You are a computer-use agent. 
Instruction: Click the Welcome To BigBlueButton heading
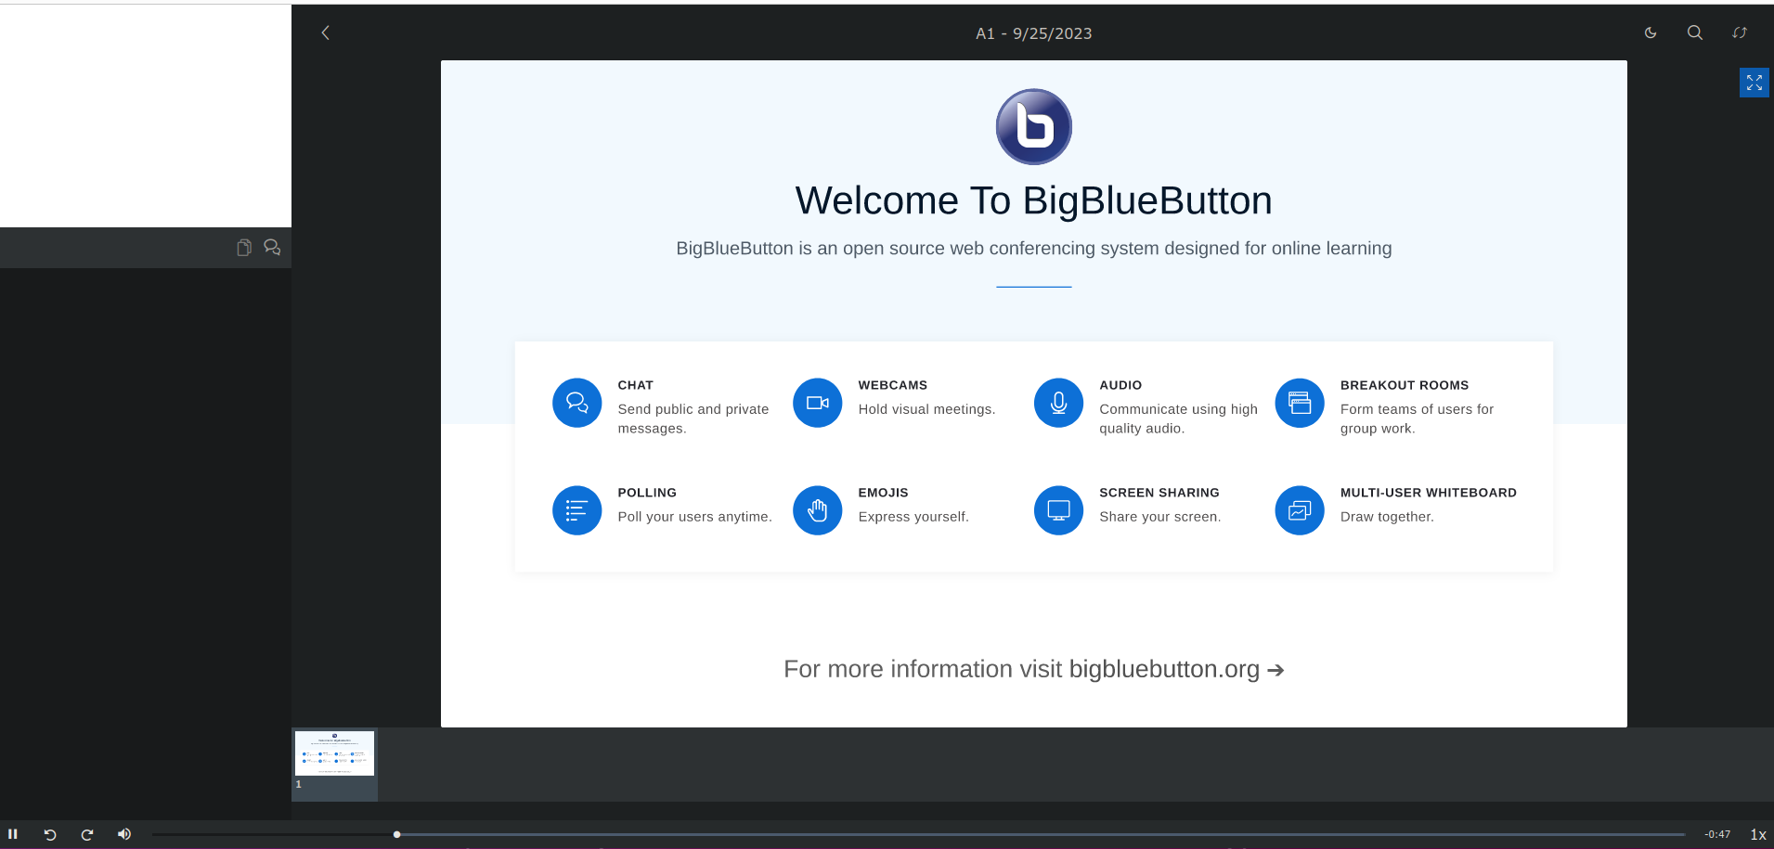[x=1033, y=200]
